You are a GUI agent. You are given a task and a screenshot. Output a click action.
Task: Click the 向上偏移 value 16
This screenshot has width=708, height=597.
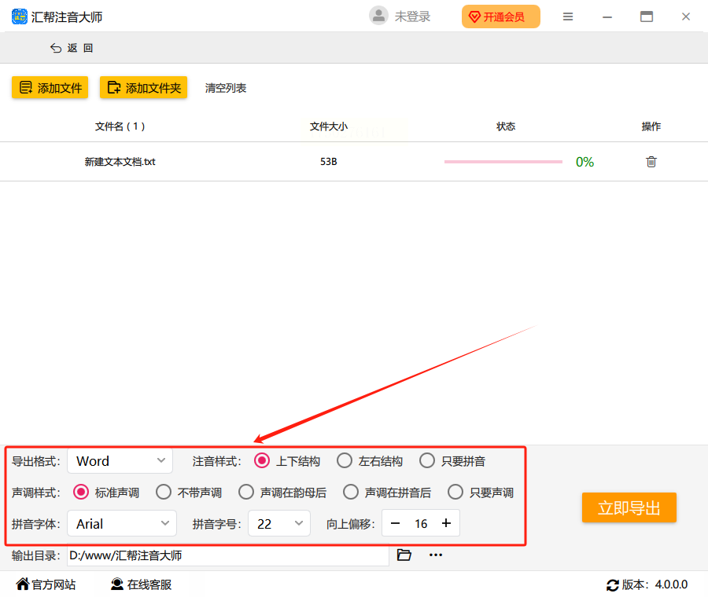[421, 523]
